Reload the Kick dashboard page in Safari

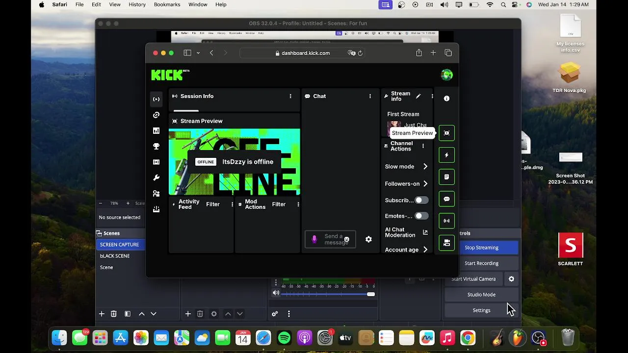(360, 53)
